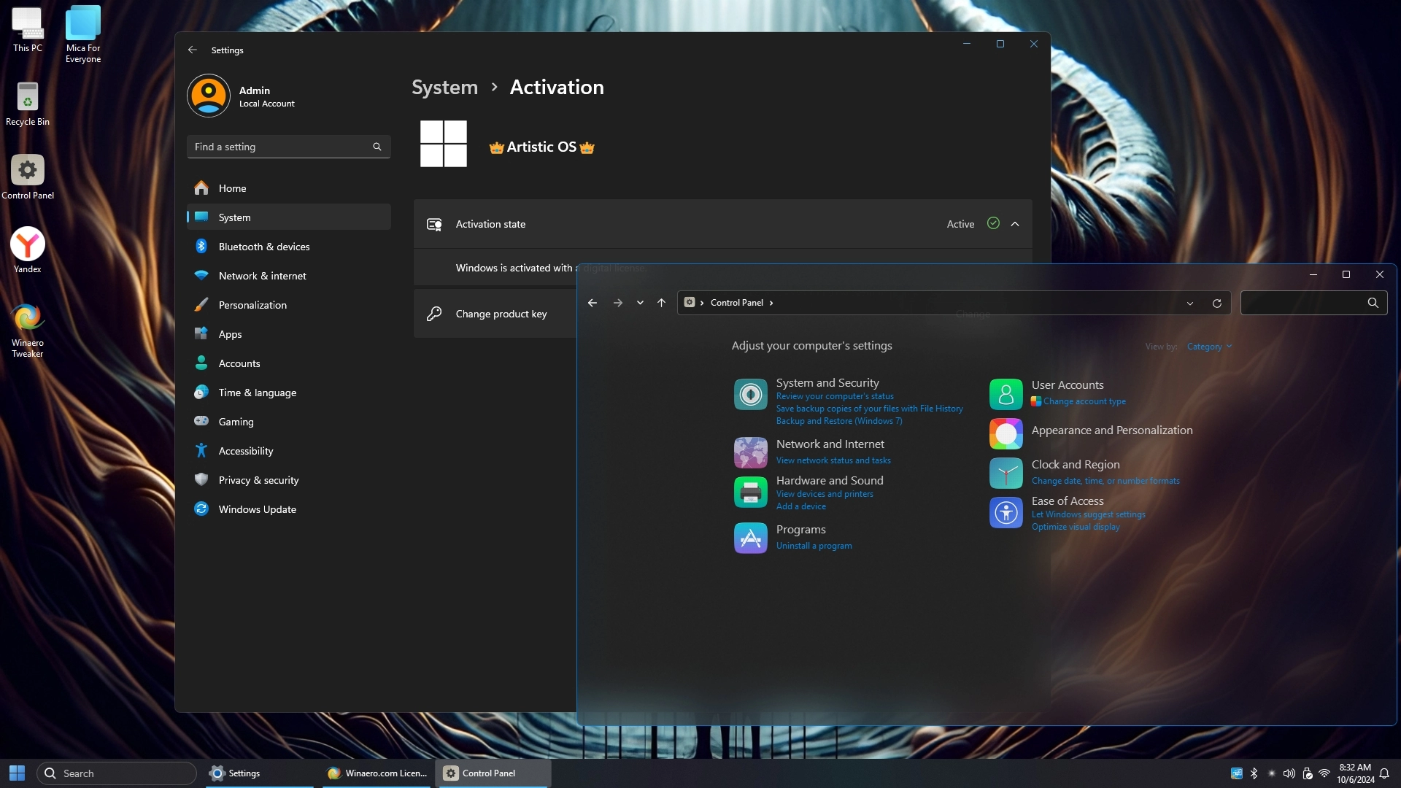Open System and Security category icon

coord(750,394)
